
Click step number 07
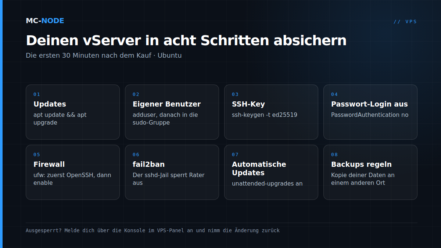point(235,155)
